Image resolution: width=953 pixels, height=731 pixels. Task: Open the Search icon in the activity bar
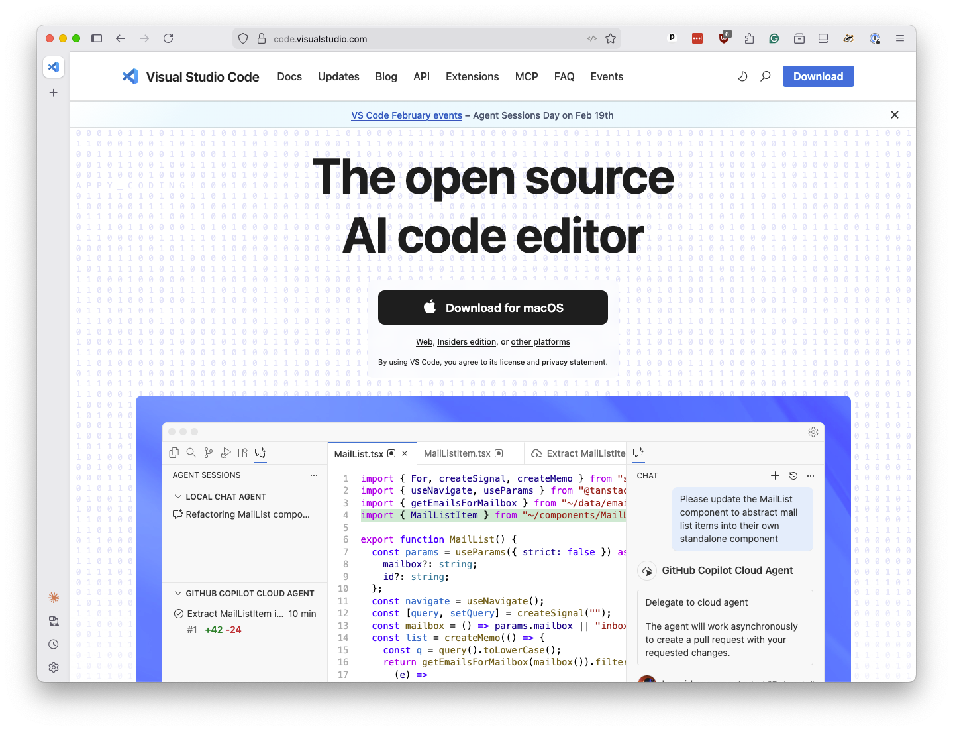point(191,453)
